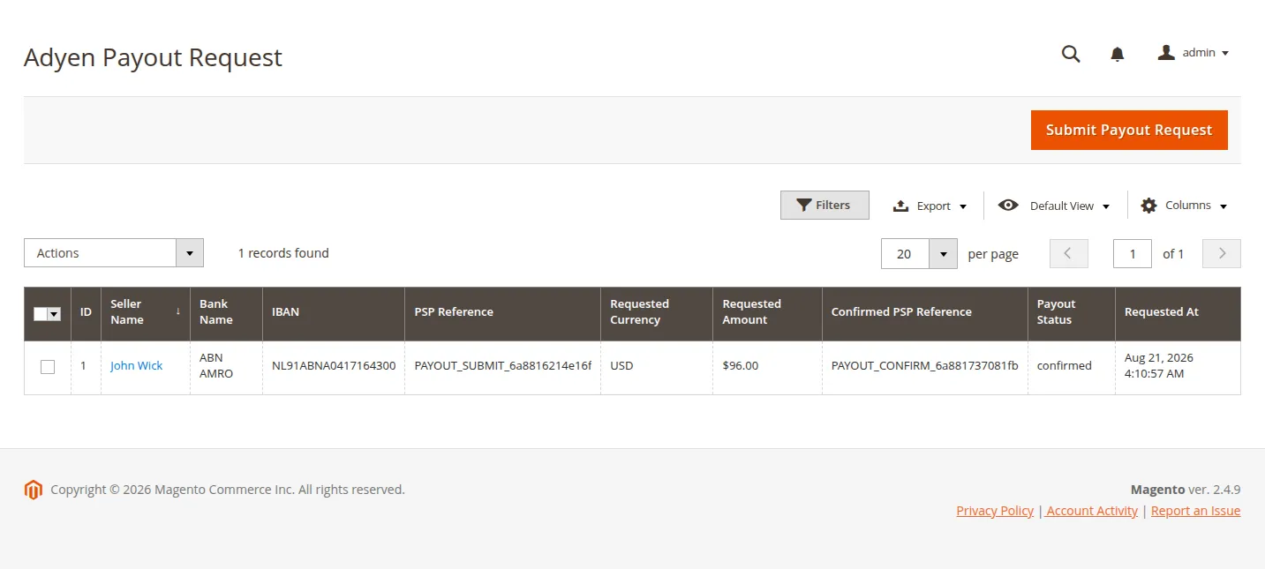Click the current page number field
Viewport: 1265px width, 569px height.
[1133, 253]
